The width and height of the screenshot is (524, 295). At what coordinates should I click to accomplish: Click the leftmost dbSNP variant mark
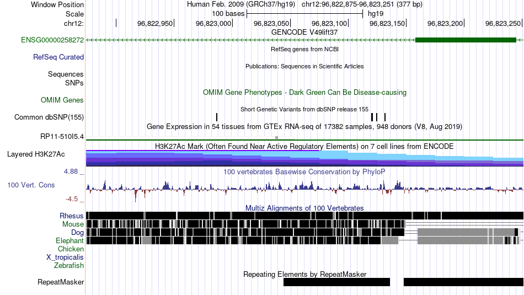217,117
